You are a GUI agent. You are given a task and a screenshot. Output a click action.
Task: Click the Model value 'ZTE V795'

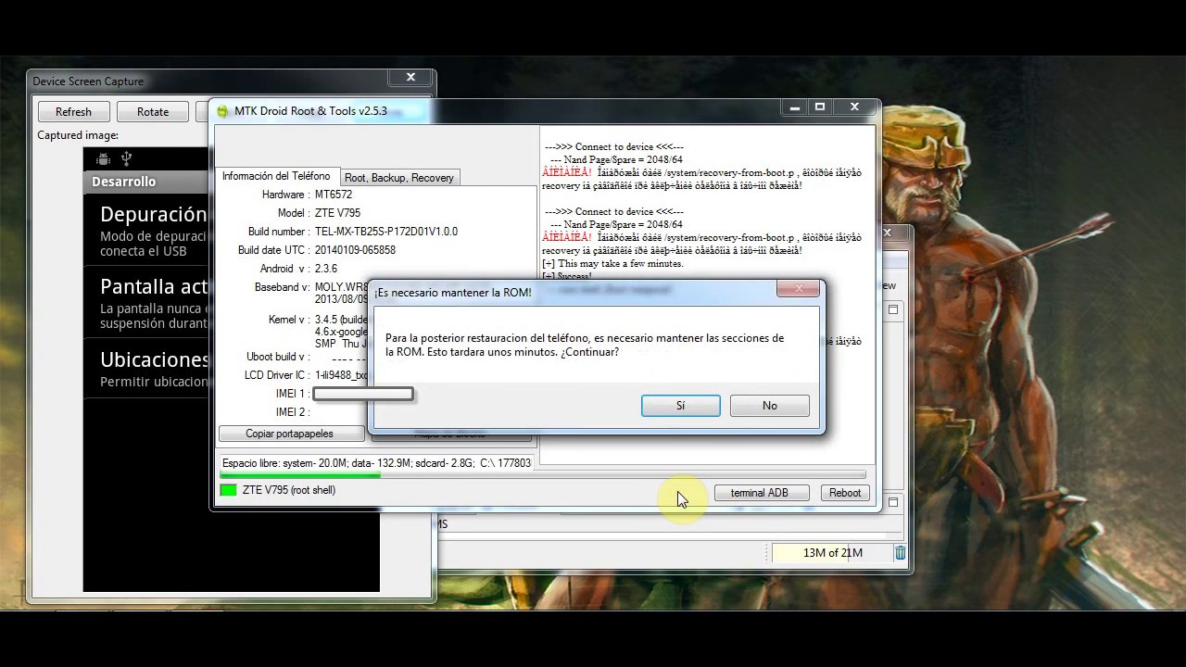pyautogui.click(x=337, y=213)
